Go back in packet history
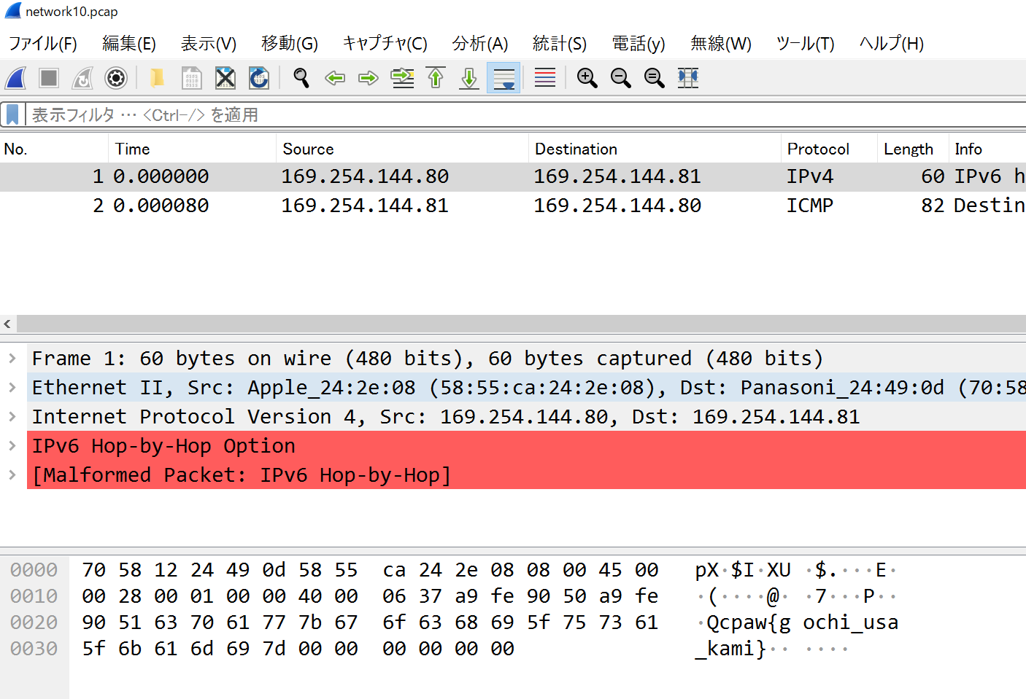 pyautogui.click(x=335, y=78)
